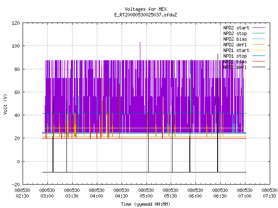Select the filename E_RT20080530025037.sfduZ
The width and height of the screenshot is (278, 208).
(x=146, y=15)
